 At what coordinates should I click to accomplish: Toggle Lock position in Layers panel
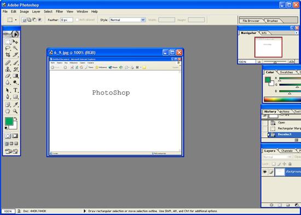coord(284,164)
